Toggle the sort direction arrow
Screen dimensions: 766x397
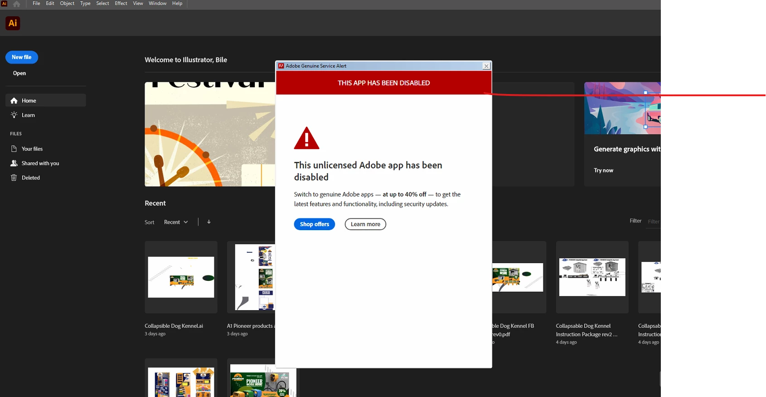coord(209,222)
